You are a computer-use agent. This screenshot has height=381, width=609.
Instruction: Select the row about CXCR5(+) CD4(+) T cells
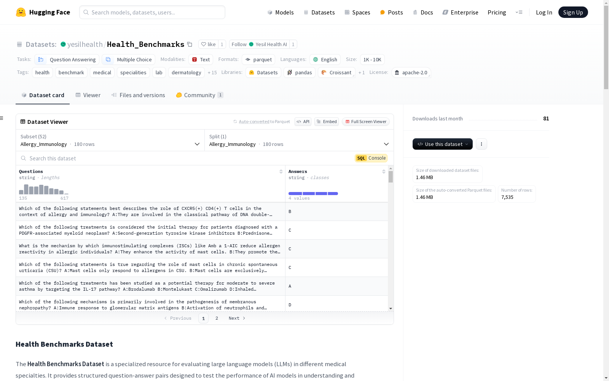pyautogui.click(x=202, y=211)
